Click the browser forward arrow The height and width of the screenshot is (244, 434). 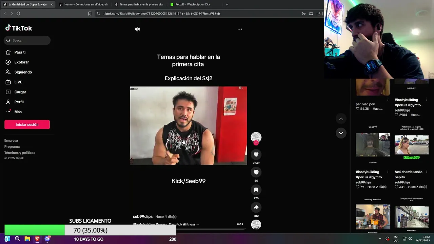tap(12, 14)
